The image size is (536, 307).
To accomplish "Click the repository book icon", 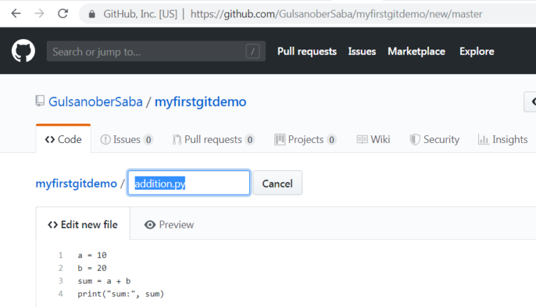I will 40,101.
